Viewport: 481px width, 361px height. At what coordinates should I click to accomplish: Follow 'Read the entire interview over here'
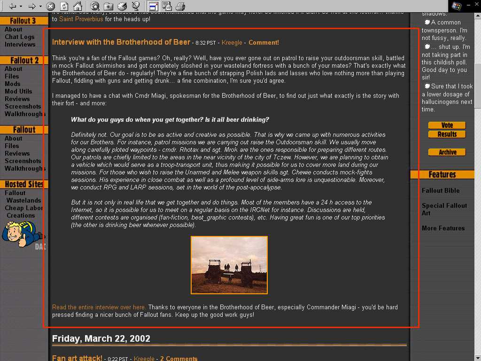click(99, 307)
